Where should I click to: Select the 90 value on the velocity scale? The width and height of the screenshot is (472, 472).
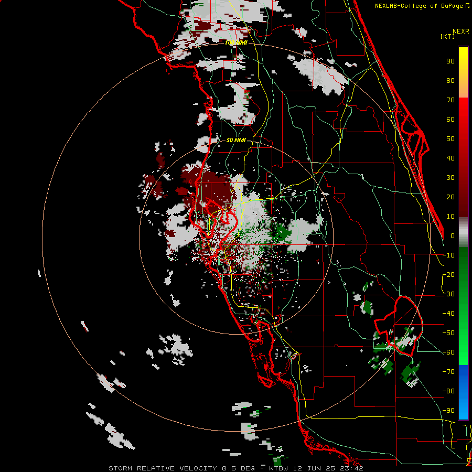pos(450,61)
